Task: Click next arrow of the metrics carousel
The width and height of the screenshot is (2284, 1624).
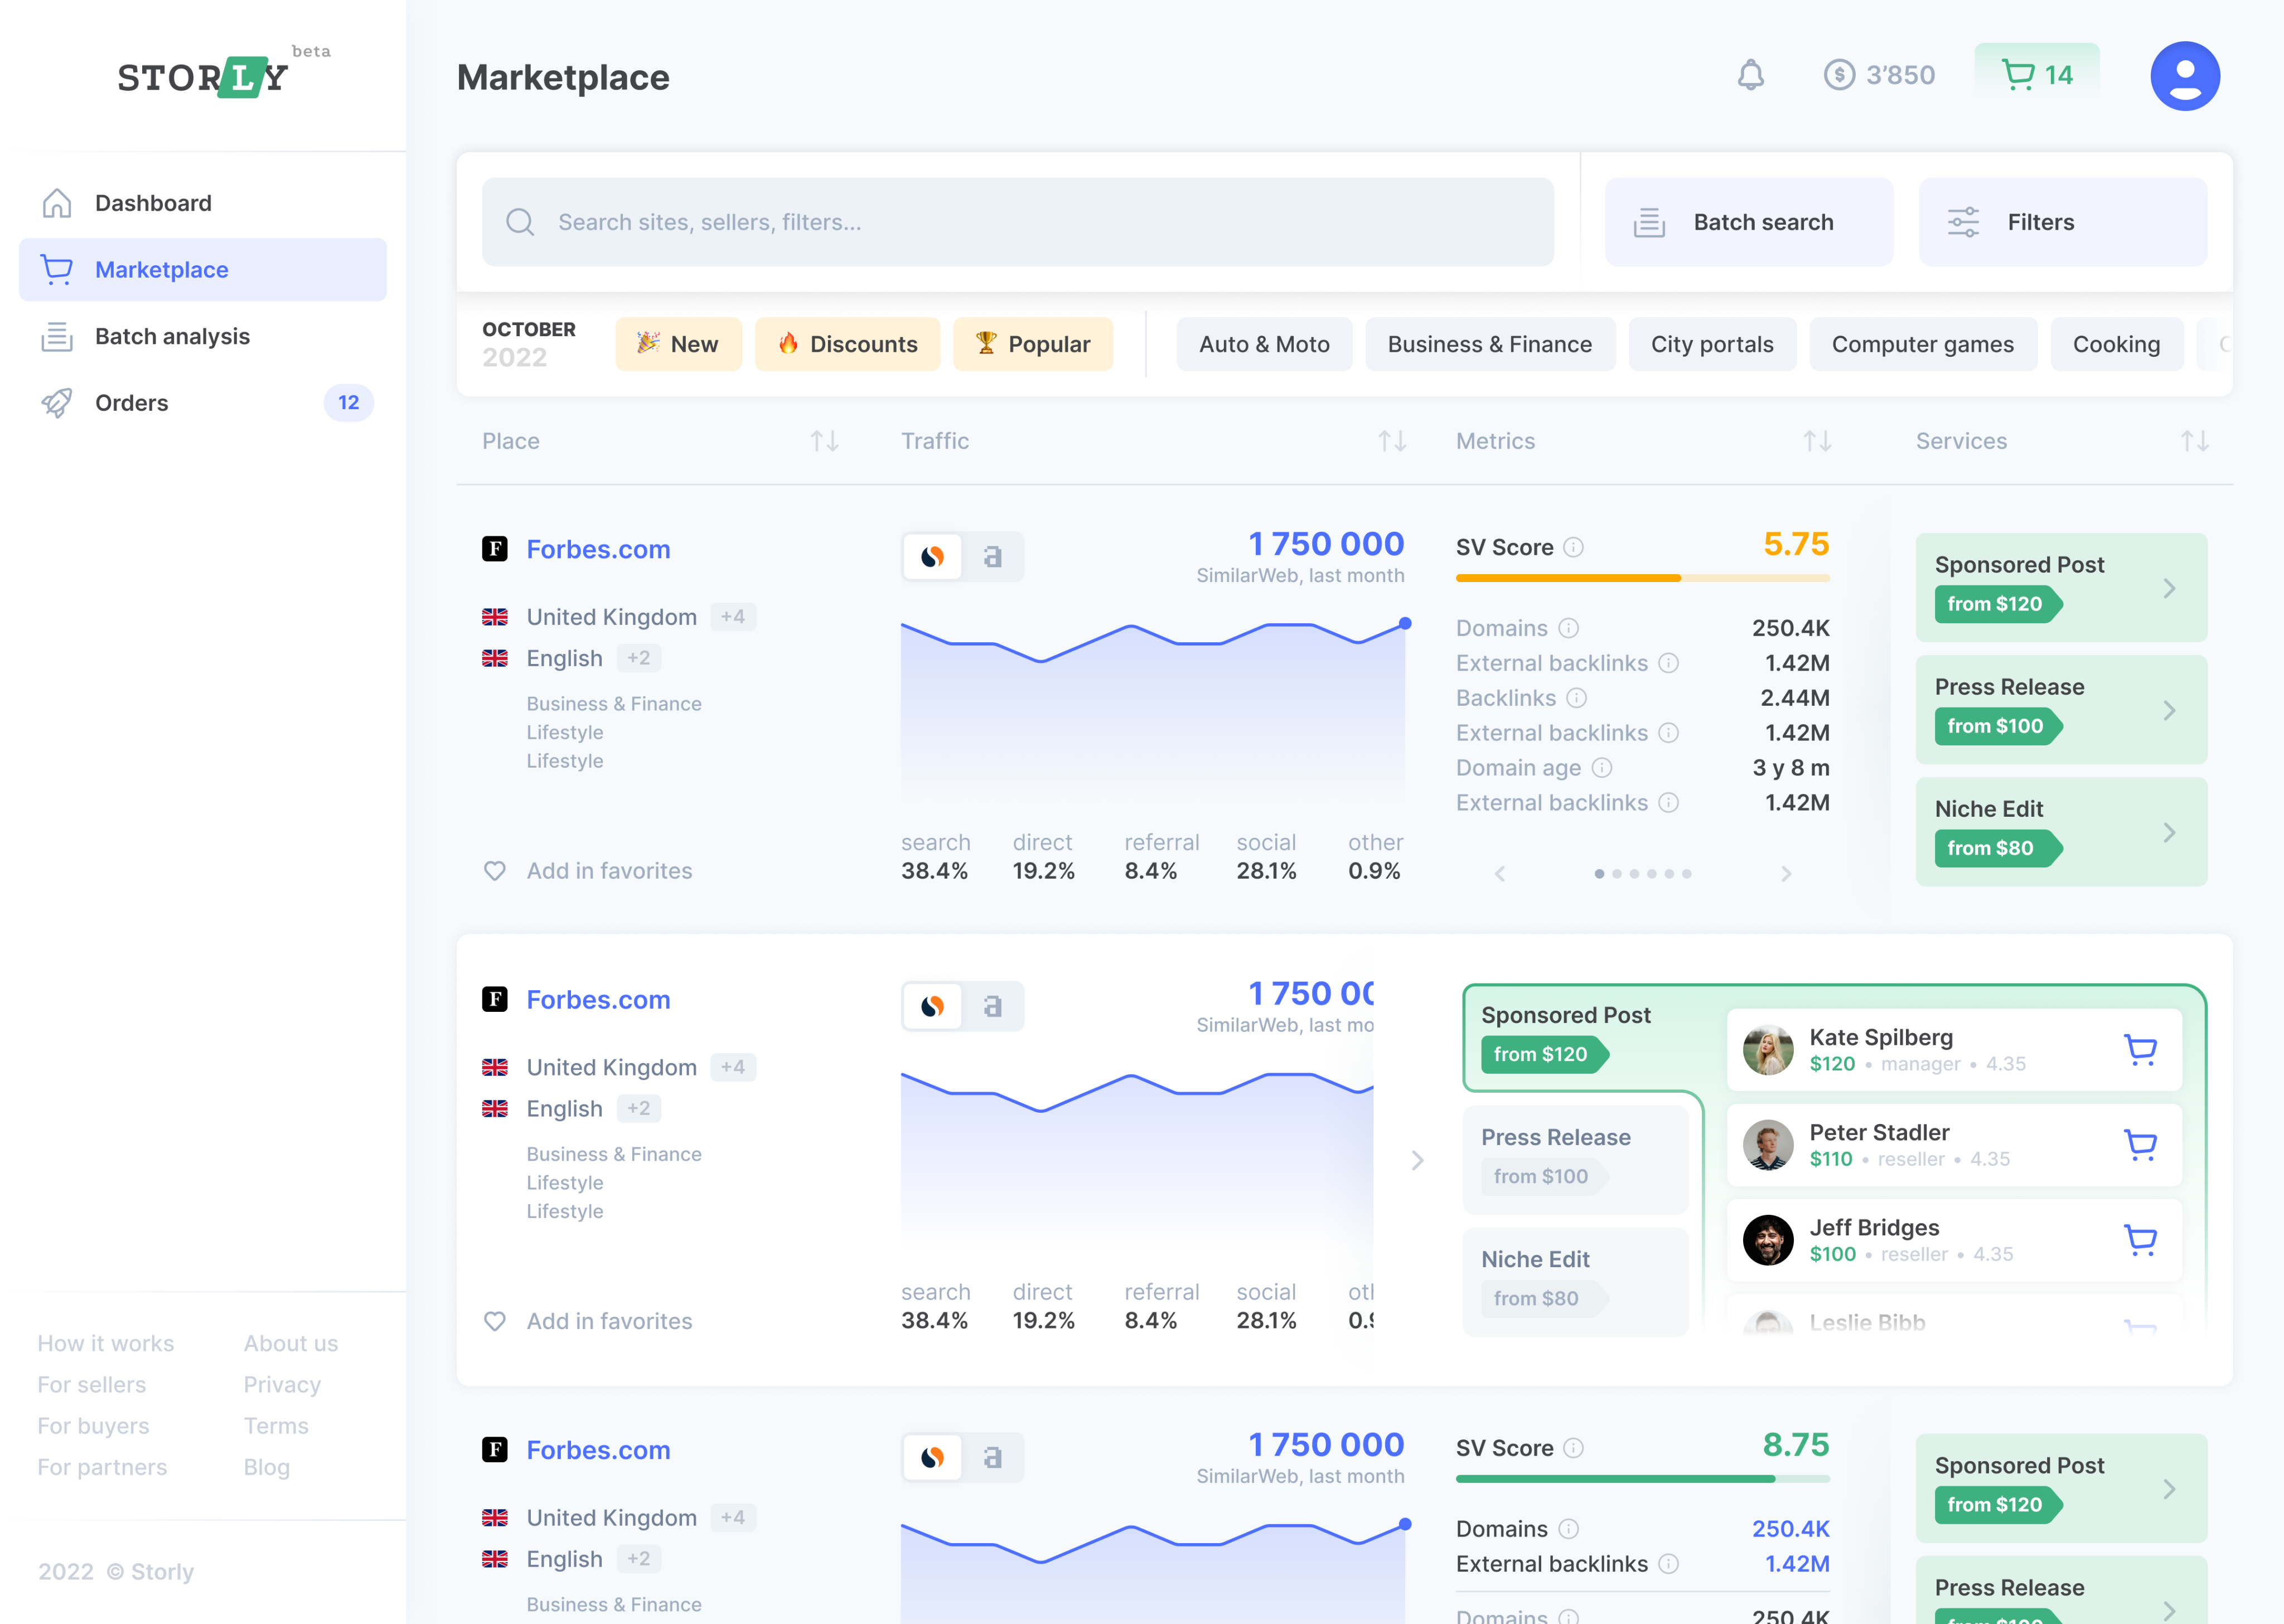Action: coord(1786,874)
